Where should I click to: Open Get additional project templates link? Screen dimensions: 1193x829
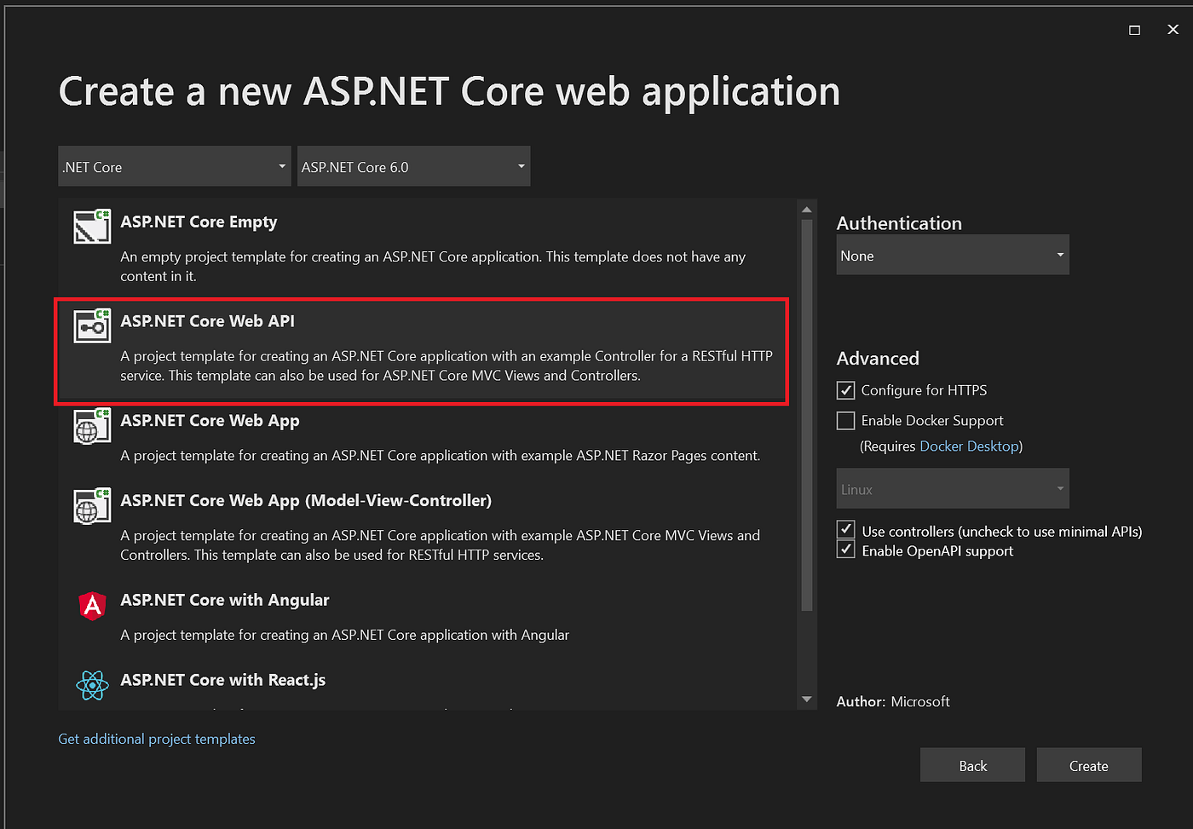pos(157,739)
